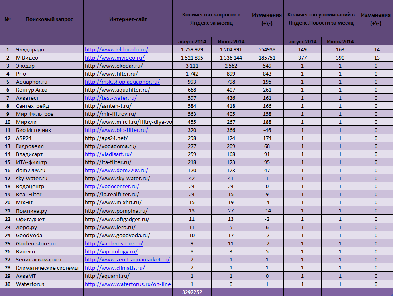Image resolution: width=393 pixels, height=296 pixels.
Task: Select the cell 'ASP24'
Action: [x=49, y=138]
